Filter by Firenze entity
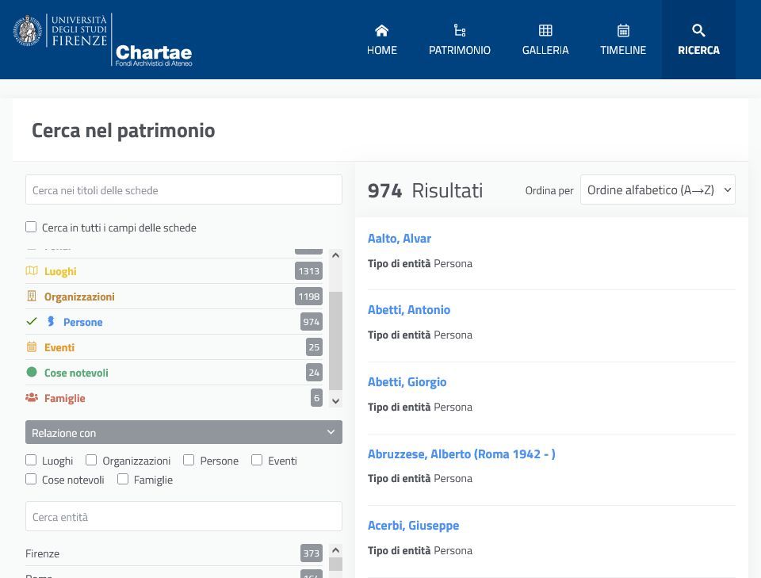The height and width of the screenshot is (578, 761). [43, 553]
